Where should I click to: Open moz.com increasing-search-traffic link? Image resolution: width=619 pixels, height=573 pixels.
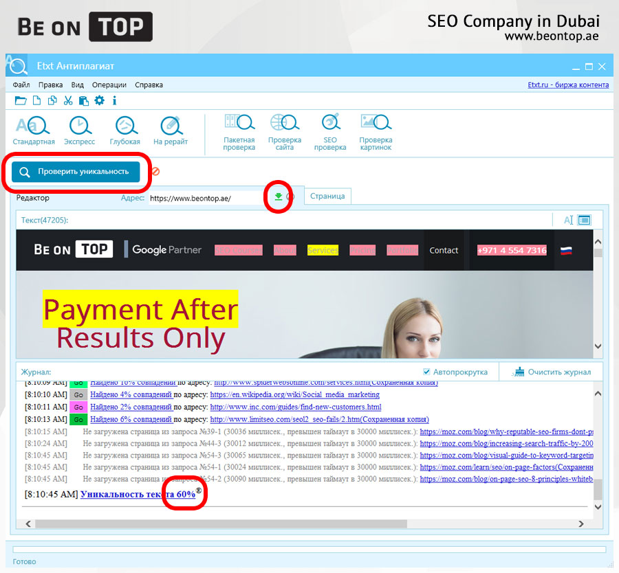click(x=506, y=444)
